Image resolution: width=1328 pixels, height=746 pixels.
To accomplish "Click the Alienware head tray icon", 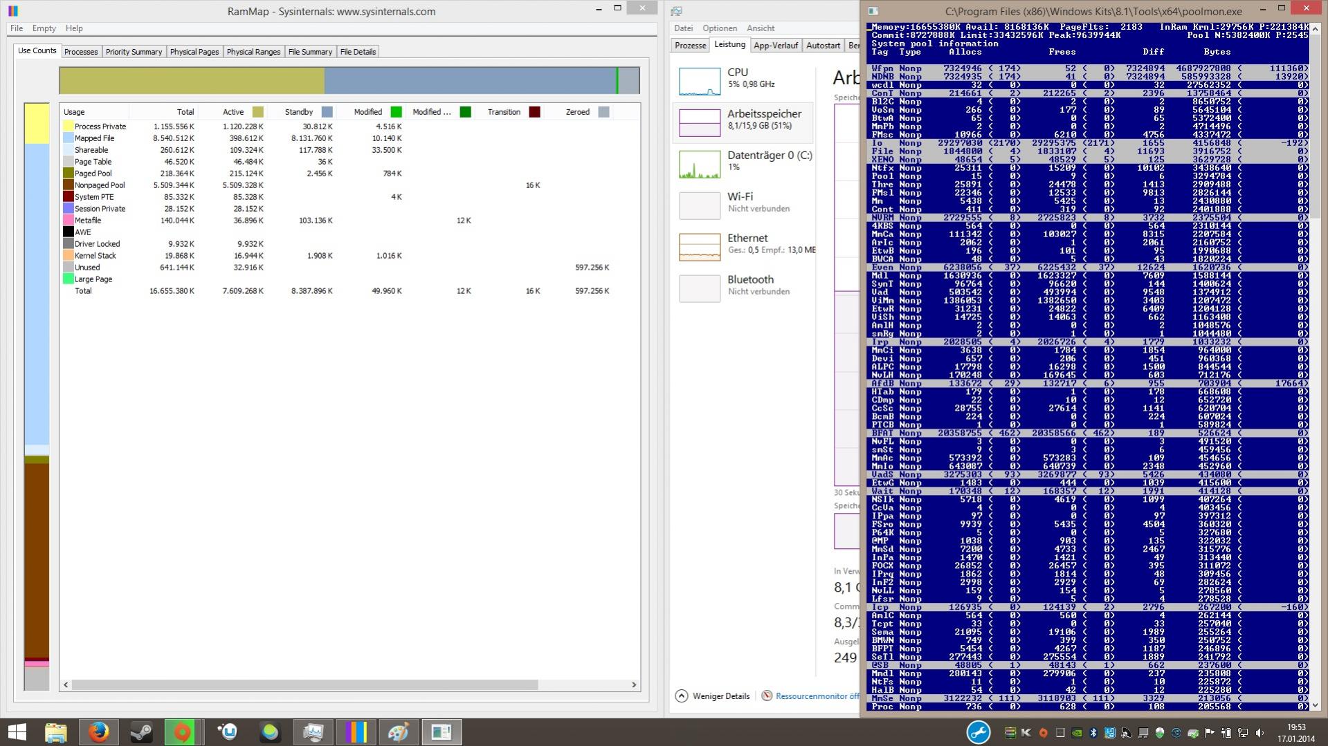I will pos(1160,733).
